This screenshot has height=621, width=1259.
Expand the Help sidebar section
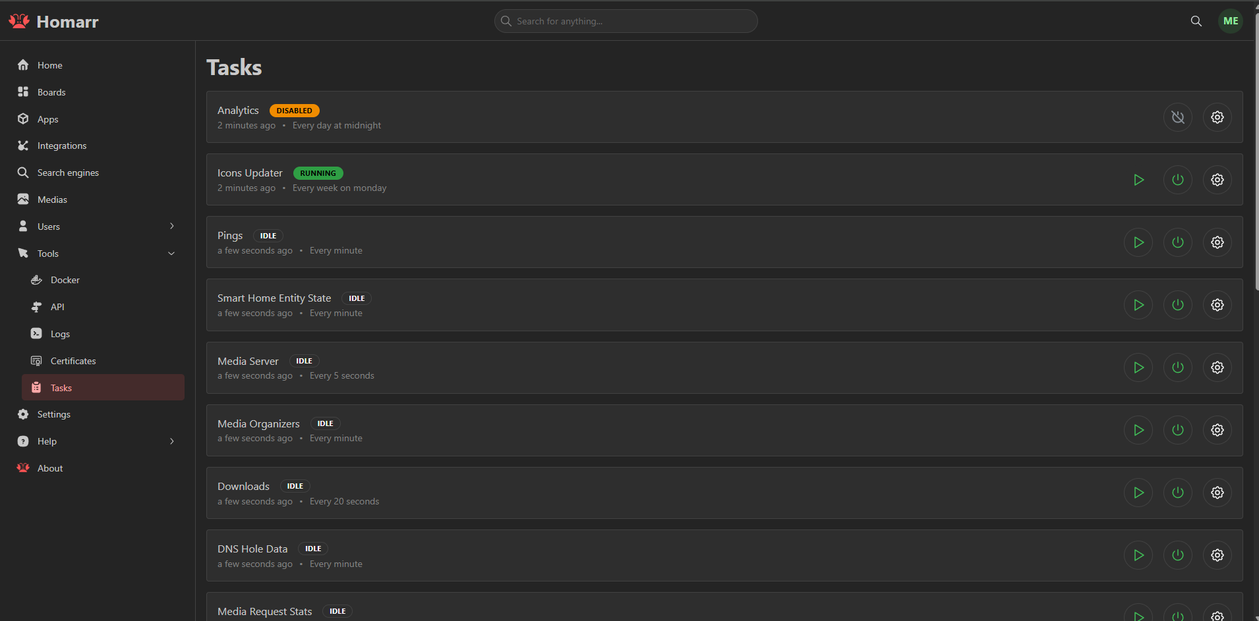click(171, 441)
